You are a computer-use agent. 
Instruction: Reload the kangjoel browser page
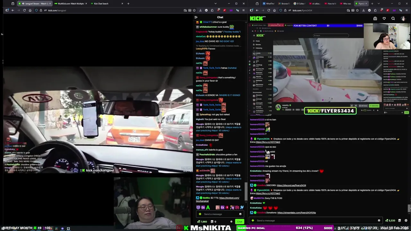pyautogui.click(x=24, y=10)
